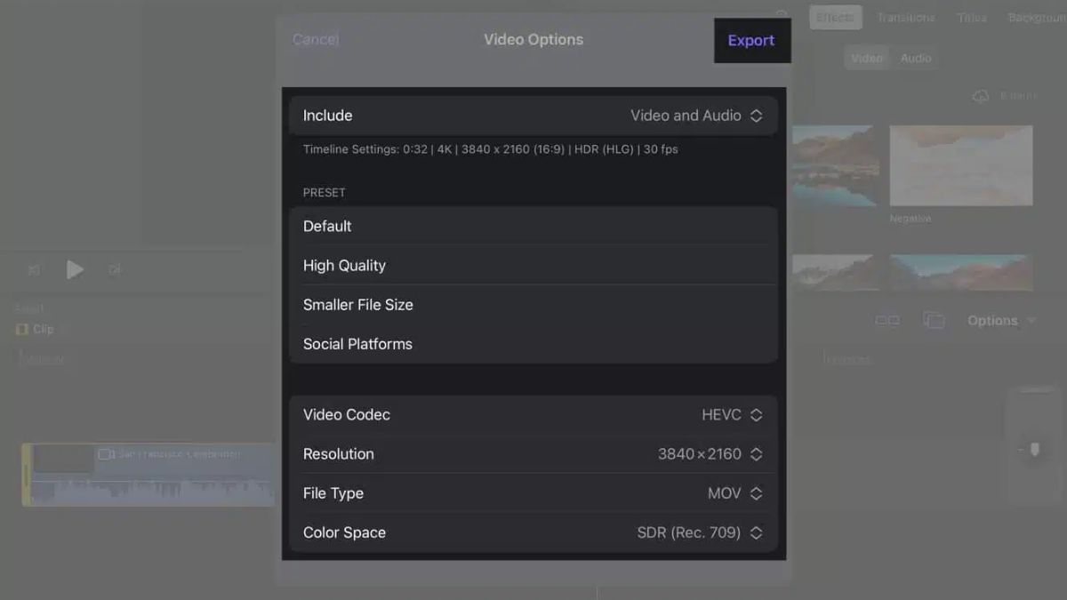Skip forward with the next icon
Viewport: 1067px width, 600px height.
click(114, 269)
